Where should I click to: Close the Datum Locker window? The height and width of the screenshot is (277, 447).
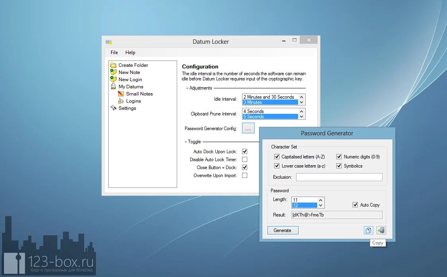[309, 40]
